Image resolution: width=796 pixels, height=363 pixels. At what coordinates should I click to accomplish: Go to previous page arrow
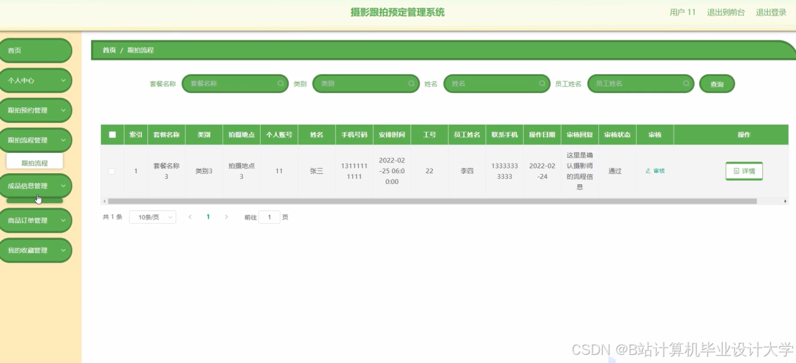[190, 217]
